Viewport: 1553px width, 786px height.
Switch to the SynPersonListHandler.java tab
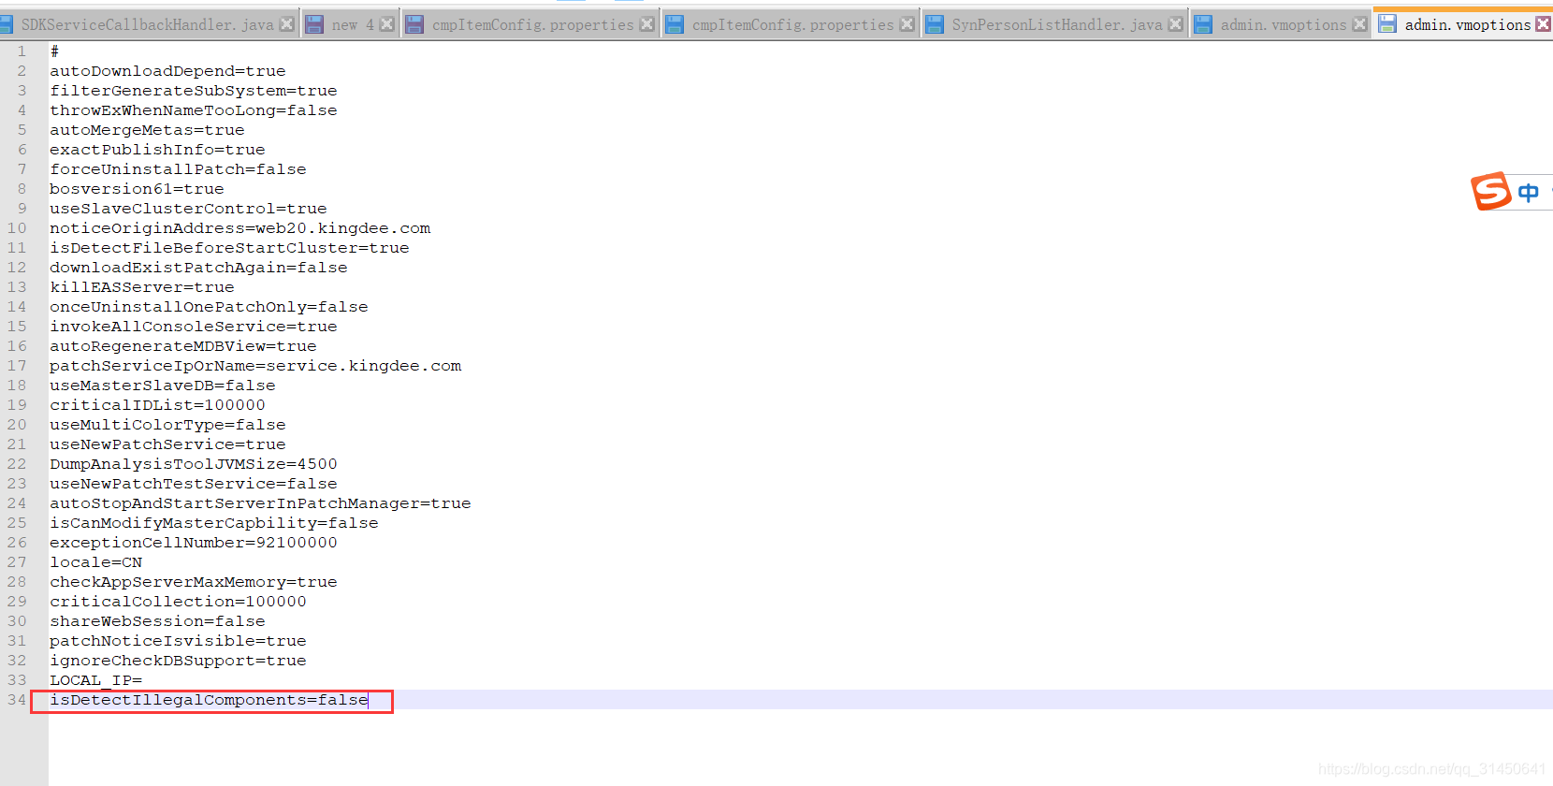pyautogui.click(x=1056, y=24)
